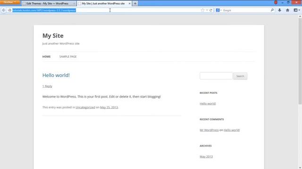Open the Downloads arrow icon
The height and width of the screenshot is (169, 302).
tap(279, 10)
